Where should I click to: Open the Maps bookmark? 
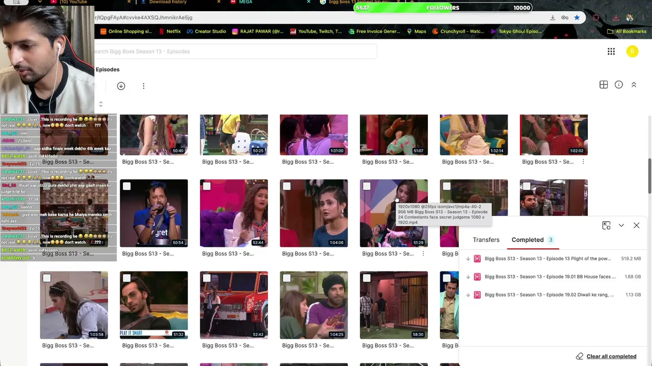(416, 32)
